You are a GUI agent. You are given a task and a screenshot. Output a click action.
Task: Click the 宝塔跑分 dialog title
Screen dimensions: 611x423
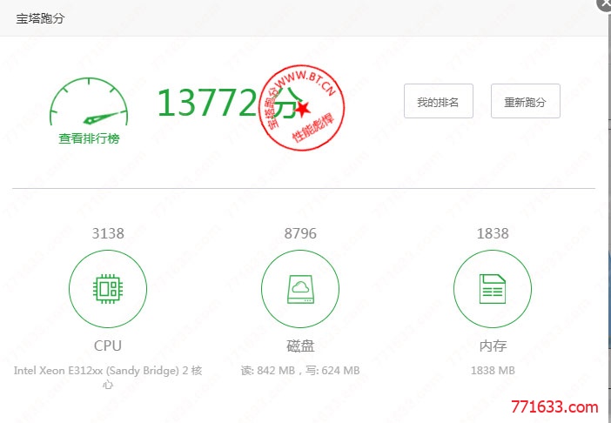(40, 18)
